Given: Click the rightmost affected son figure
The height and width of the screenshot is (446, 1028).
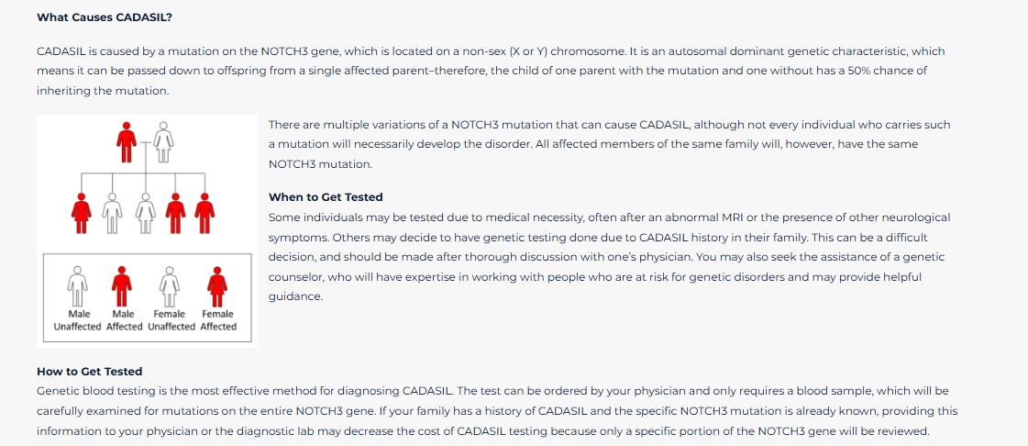Looking at the screenshot, I should [206, 210].
